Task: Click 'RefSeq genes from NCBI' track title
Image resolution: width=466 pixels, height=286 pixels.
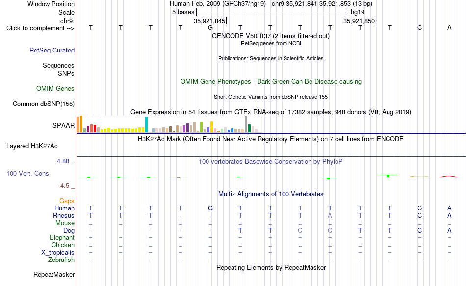Action: [271, 43]
